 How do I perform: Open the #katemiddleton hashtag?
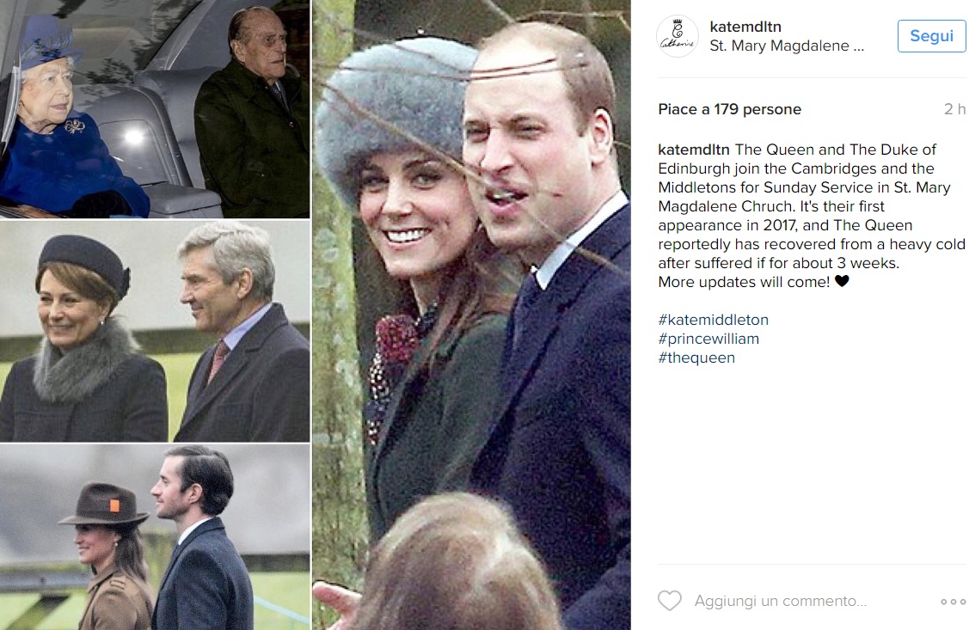coord(713,320)
